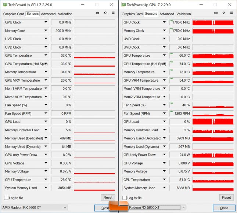
Task: Enable Log to file in right window
Action: 125,198
